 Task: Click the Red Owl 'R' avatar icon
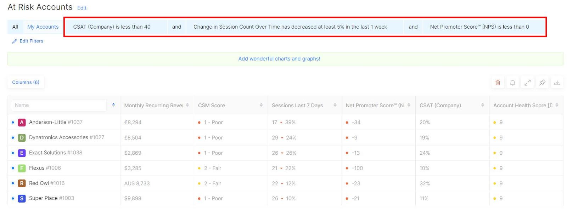[22, 183]
